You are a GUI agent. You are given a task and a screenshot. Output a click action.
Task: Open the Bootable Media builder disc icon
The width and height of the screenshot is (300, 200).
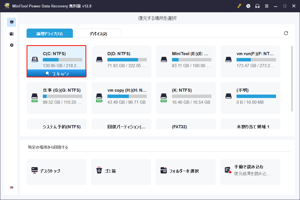coord(248,6)
